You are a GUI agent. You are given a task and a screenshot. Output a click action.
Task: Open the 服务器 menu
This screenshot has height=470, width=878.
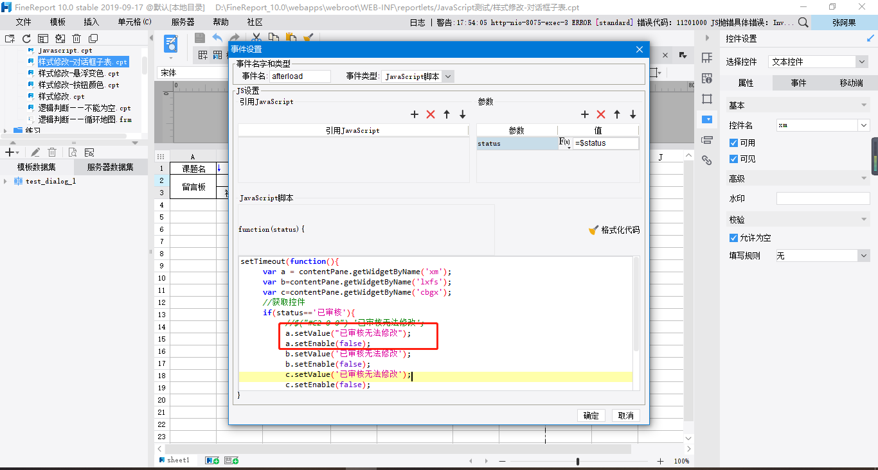183,22
